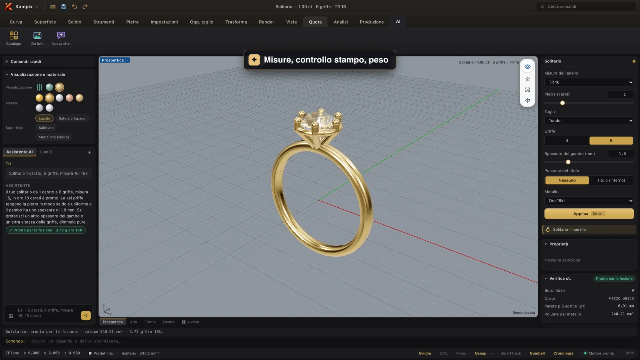Choose Nessuno for punzone del titolo
640x360 pixels.
(567, 180)
